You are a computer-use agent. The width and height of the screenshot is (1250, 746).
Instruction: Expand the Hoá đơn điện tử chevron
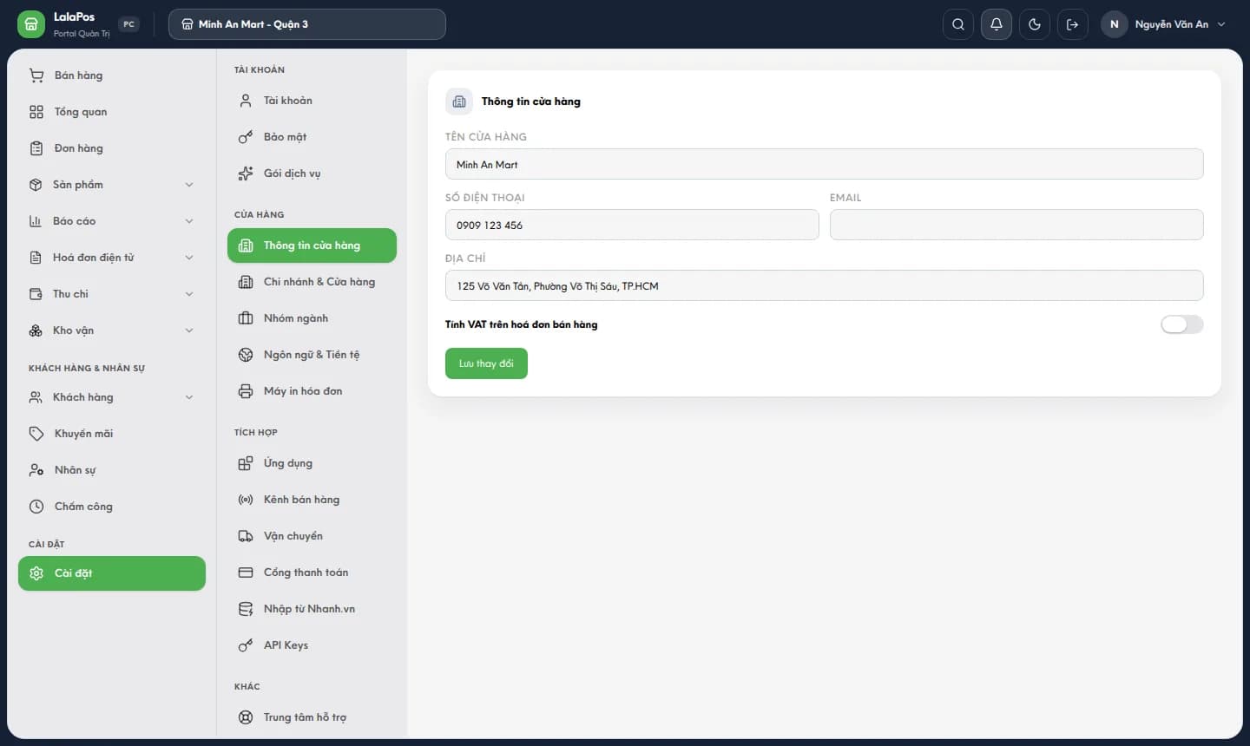189,258
